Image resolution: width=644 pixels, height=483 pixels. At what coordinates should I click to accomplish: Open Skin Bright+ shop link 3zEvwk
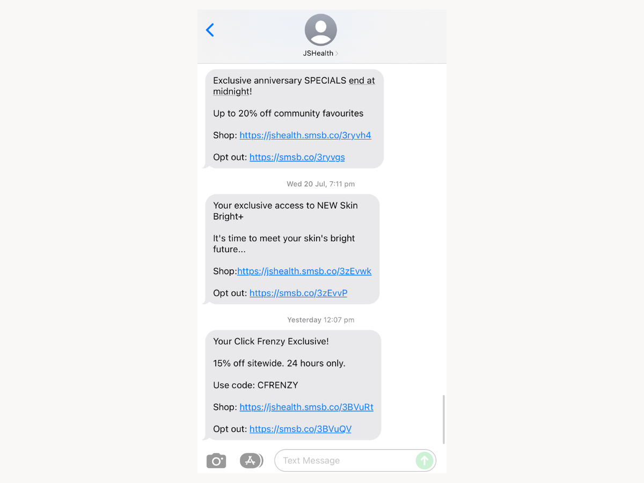[304, 271]
